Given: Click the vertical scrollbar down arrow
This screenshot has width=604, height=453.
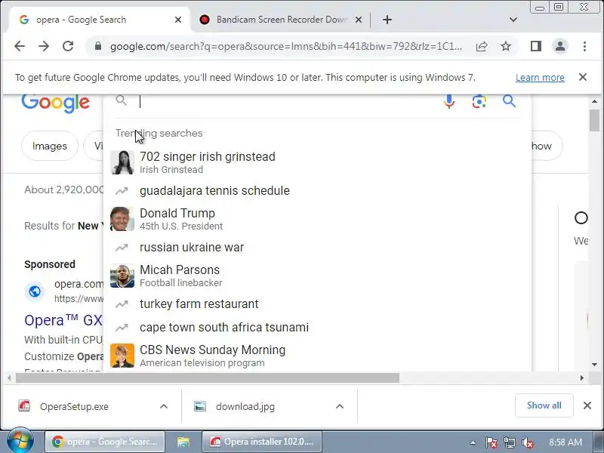Looking at the screenshot, I should point(594,365).
